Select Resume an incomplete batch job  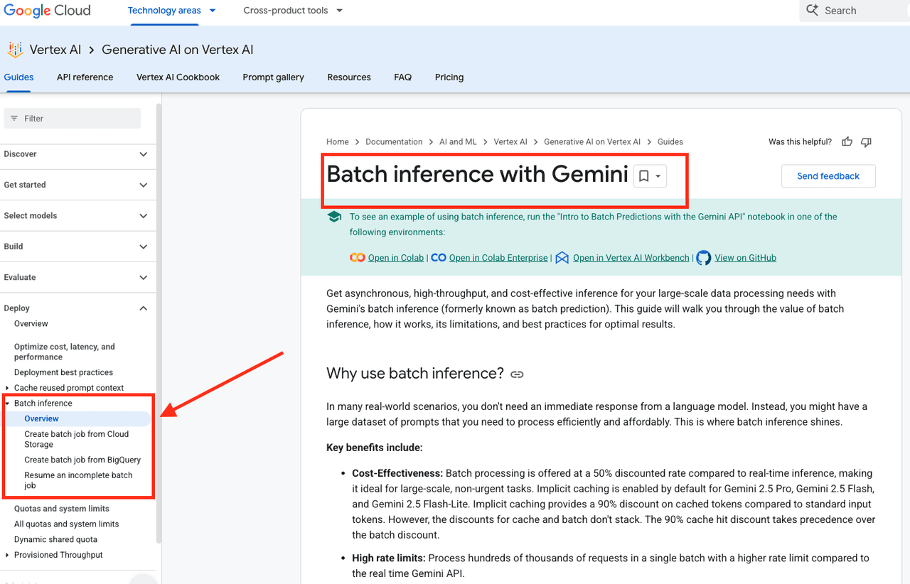coord(78,480)
